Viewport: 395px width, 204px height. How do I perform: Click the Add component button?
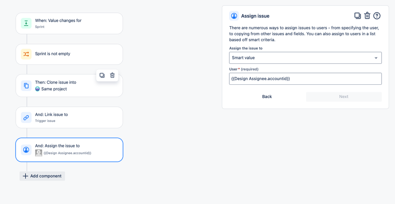42,176
